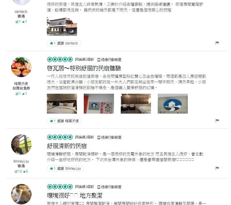Open review title 舒服清新的民宿

(67, 146)
